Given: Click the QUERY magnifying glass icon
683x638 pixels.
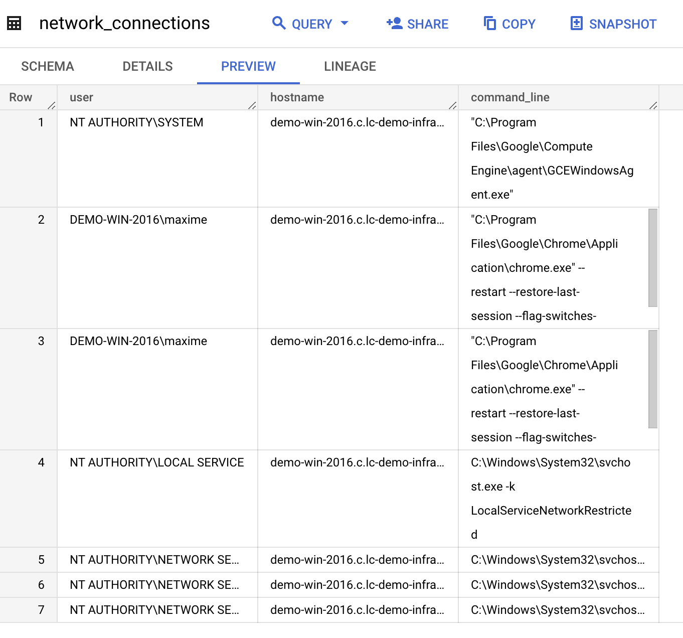Looking at the screenshot, I should click(x=279, y=23).
